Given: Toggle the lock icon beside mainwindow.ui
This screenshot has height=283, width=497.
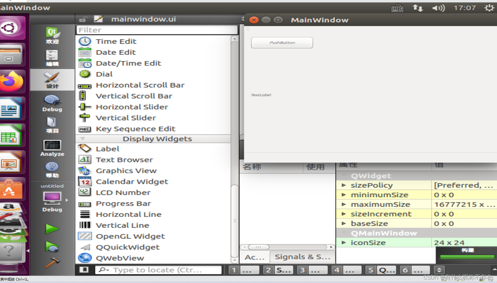Looking at the screenshot, I should (x=83, y=19).
